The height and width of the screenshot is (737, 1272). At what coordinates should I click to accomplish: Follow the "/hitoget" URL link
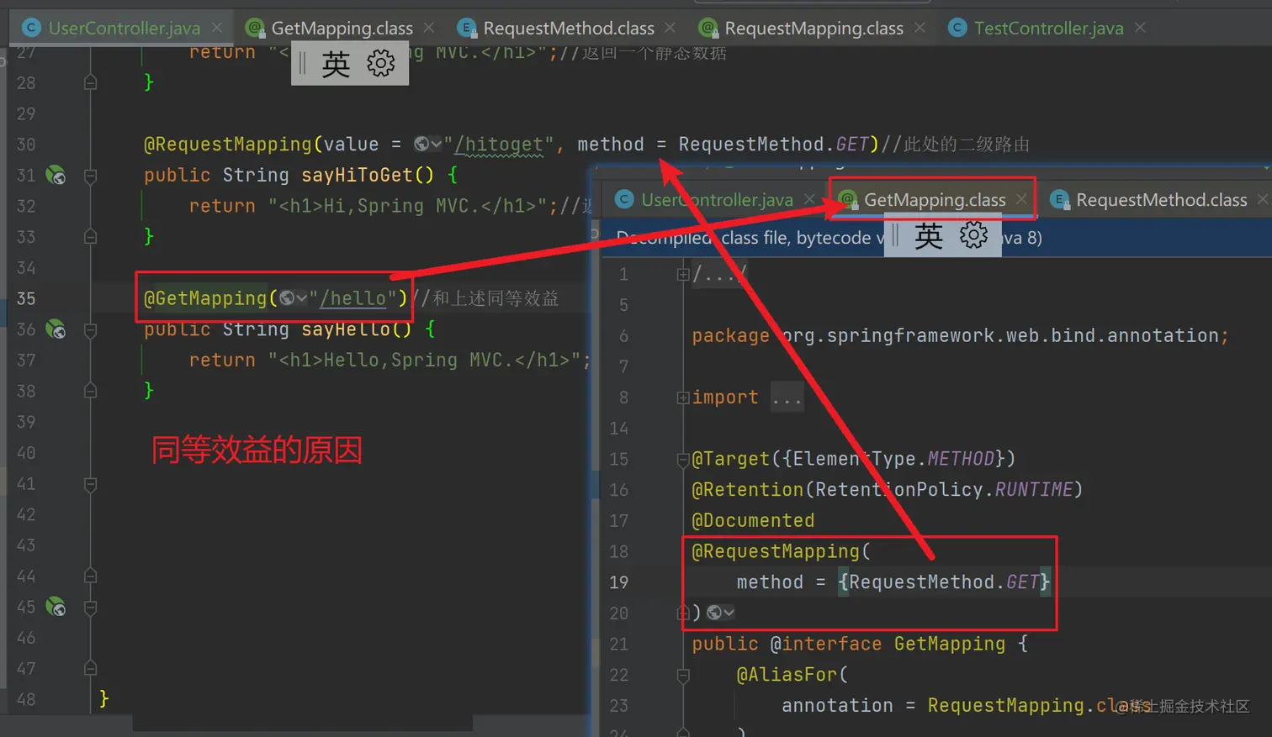[499, 145]
